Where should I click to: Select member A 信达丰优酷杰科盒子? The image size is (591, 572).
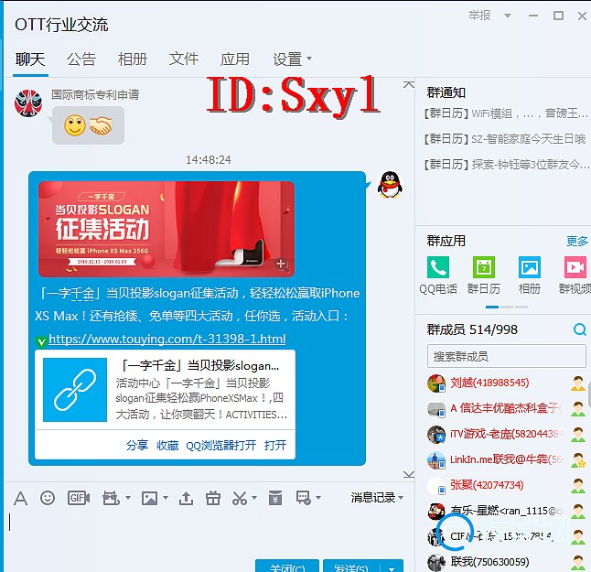507,408
